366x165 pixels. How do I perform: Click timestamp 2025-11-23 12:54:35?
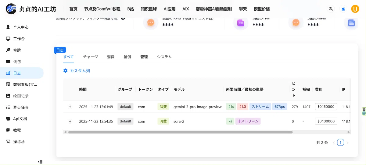(96, 122)
